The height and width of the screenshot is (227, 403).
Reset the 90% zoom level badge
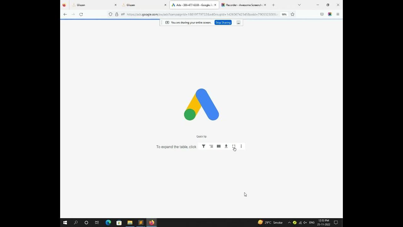[284, 14]
